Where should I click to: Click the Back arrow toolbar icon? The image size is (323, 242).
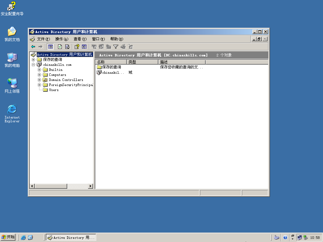pos(33,47)
